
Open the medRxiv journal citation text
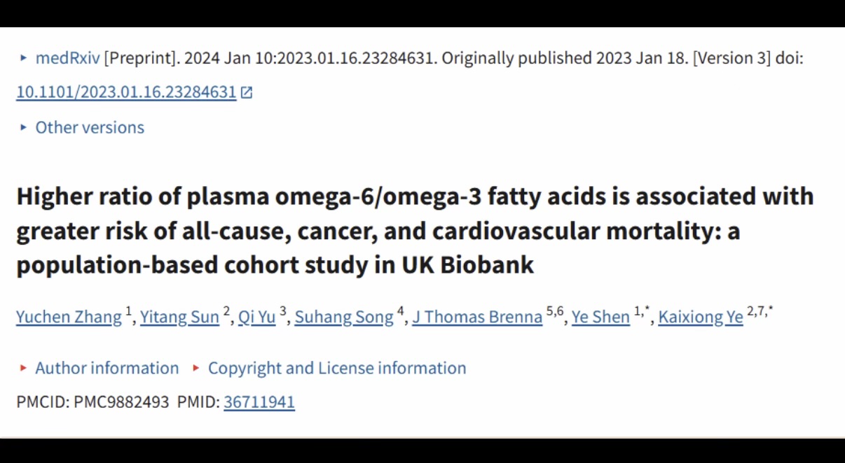pyautogui.click(x=69, y=58)
